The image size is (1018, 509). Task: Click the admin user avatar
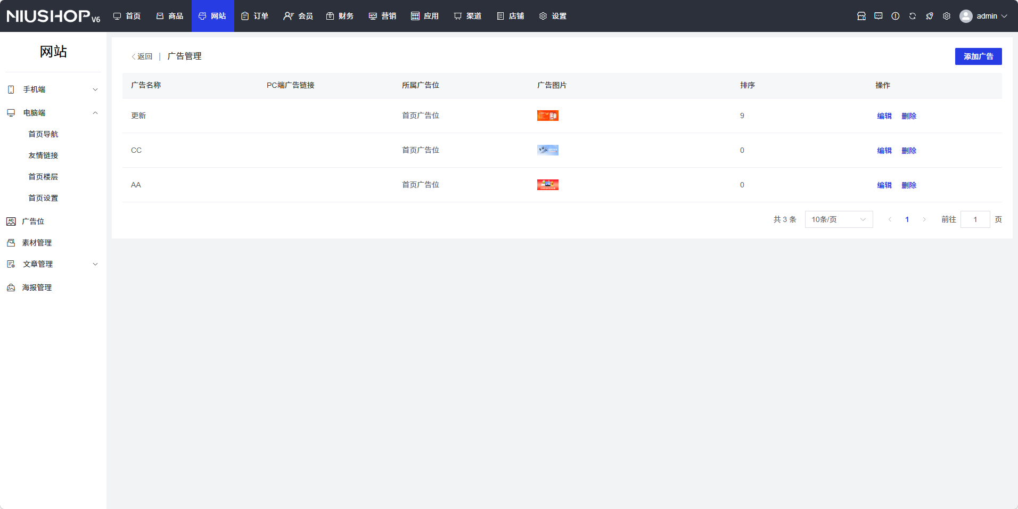[x=965, y=16]
